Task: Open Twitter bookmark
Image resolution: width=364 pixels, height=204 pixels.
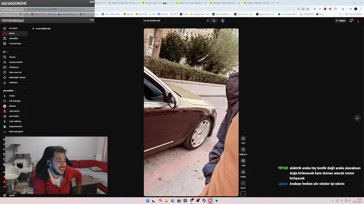Action: (184, 14)
